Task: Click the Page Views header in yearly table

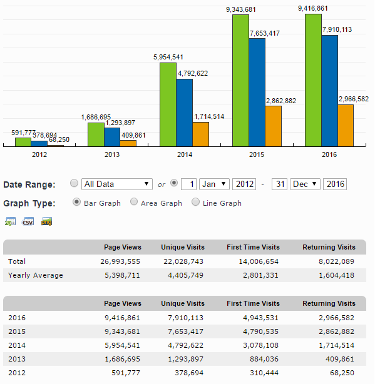Action: tap(123, 303)
